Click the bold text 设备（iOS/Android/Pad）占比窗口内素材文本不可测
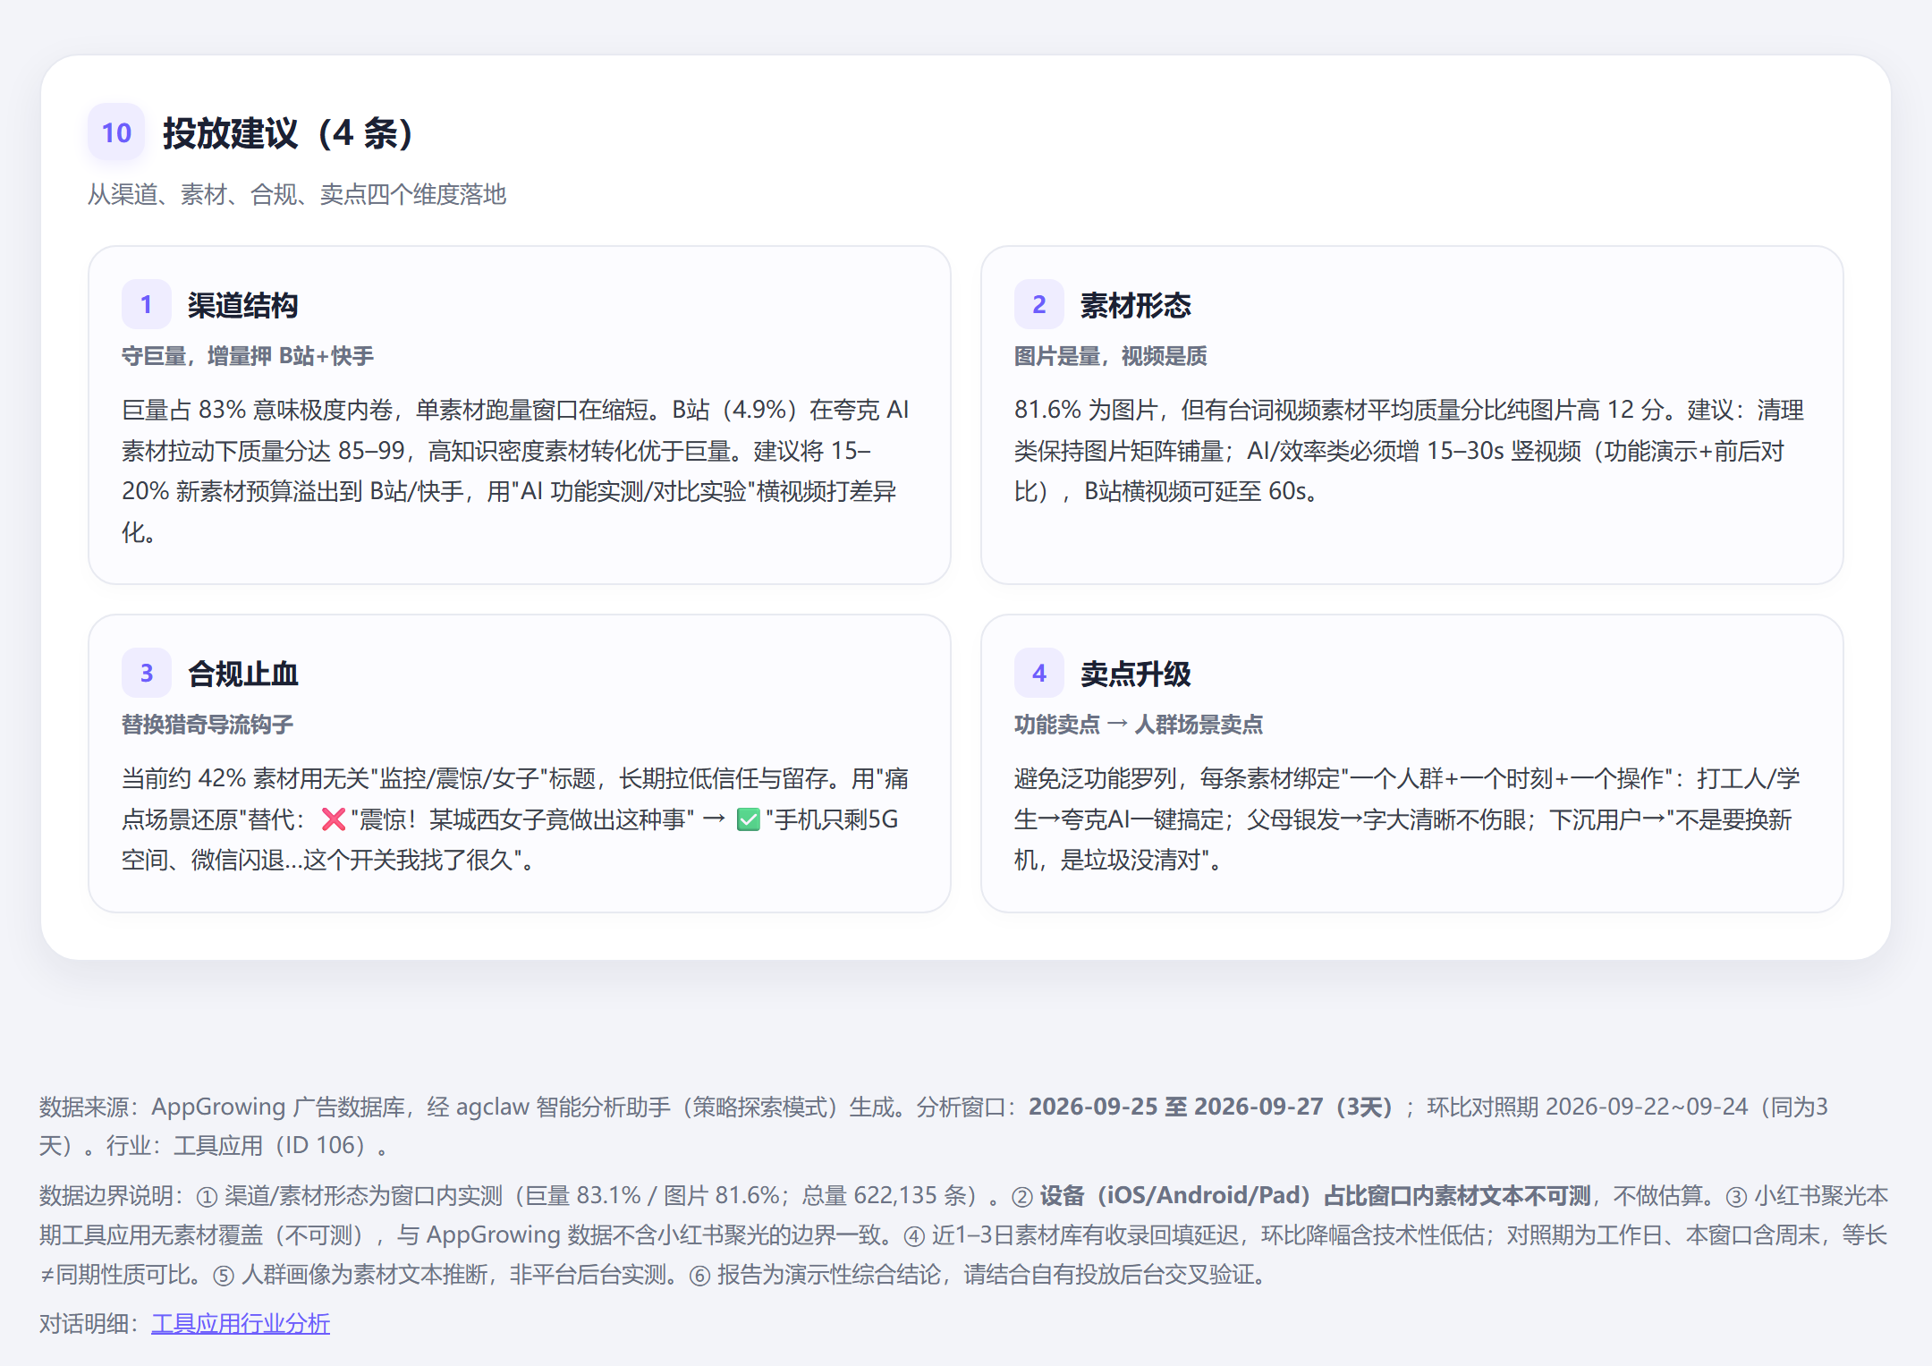 (x=1316, y=1195)
